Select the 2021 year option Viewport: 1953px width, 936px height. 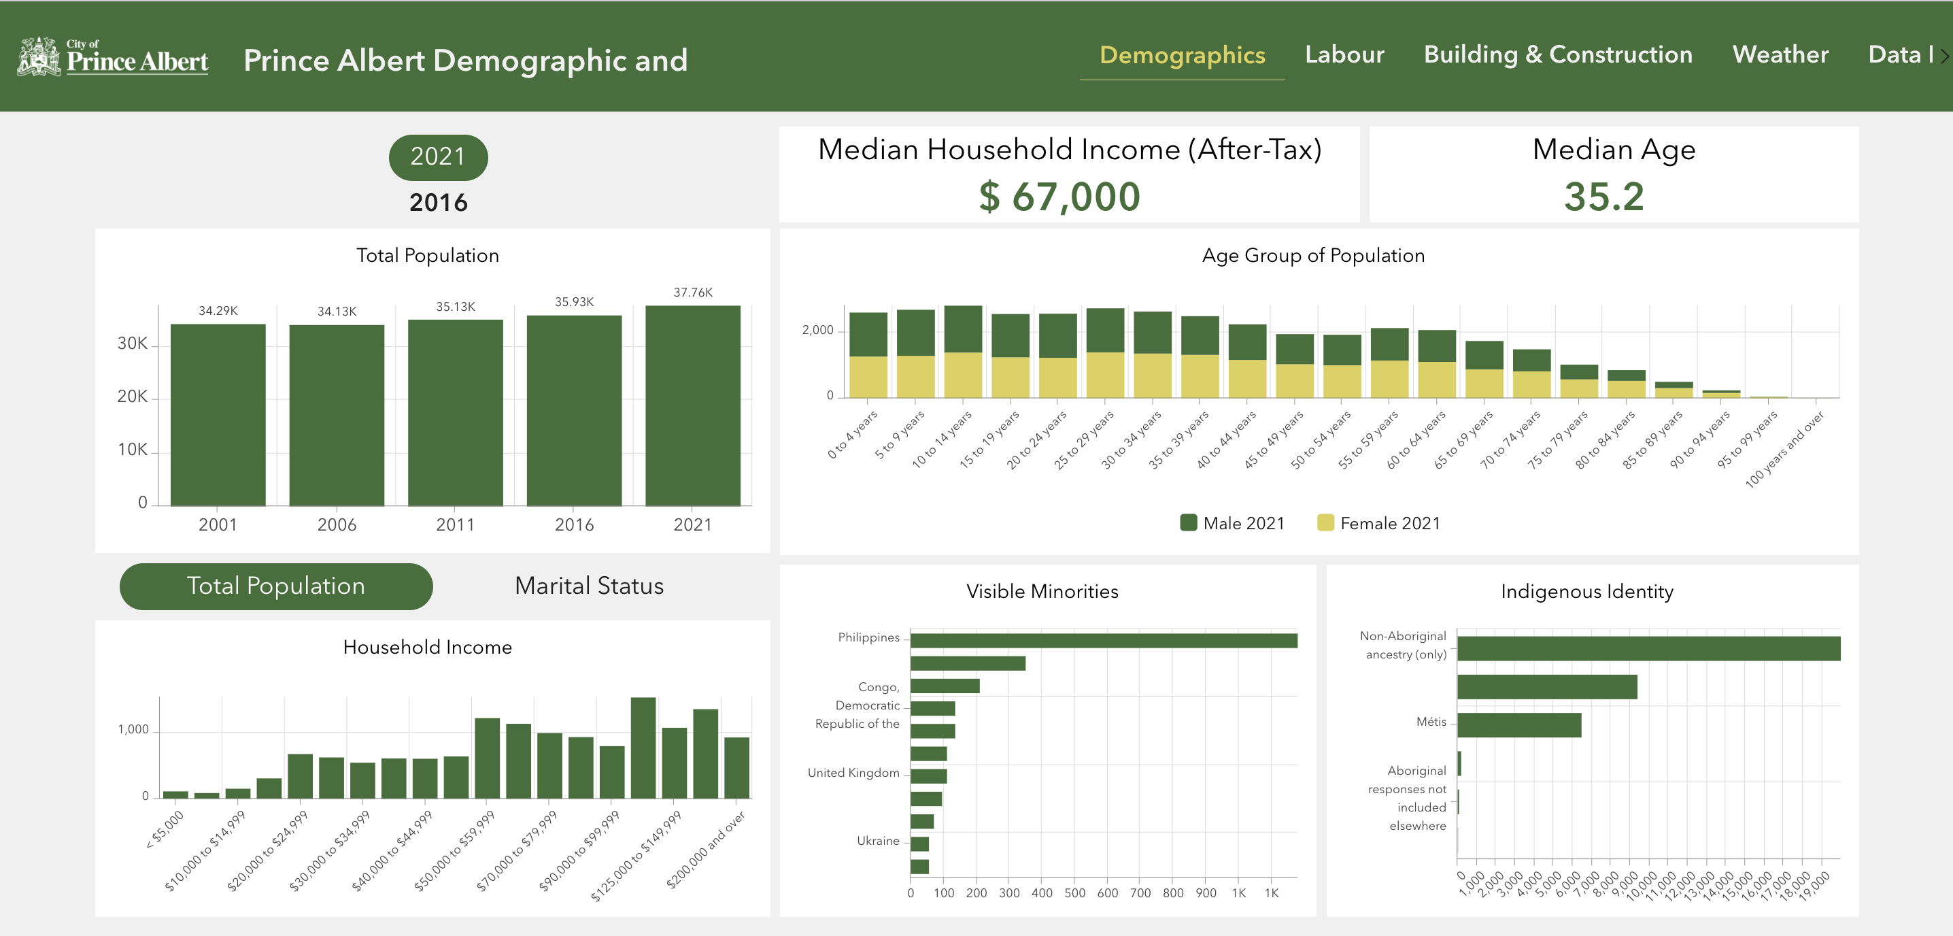pos(437,157)
